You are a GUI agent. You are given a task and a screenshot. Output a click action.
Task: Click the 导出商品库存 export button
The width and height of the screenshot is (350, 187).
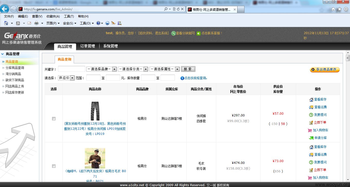(x=325, y=70)
